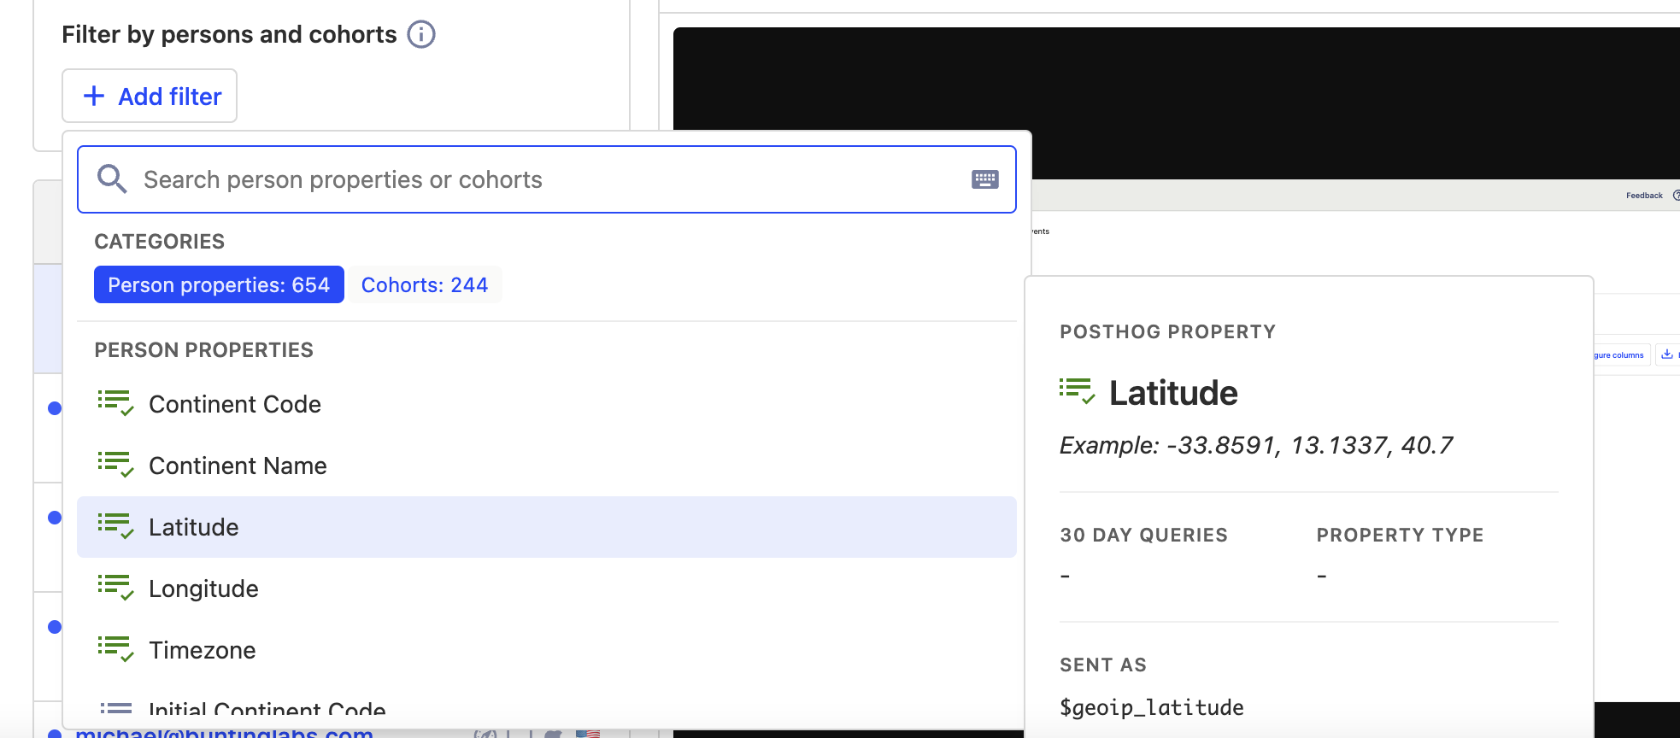
Task: Select the Longitude property
Action: [203, 589]
